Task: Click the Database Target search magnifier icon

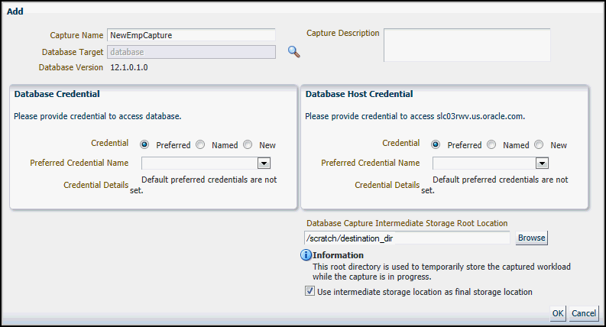Action: (293, 52)
